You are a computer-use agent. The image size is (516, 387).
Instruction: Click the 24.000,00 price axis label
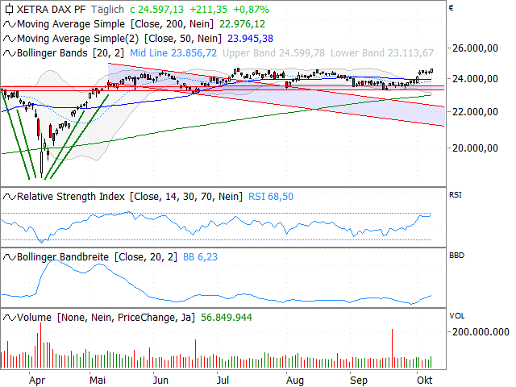click(473, 79)
